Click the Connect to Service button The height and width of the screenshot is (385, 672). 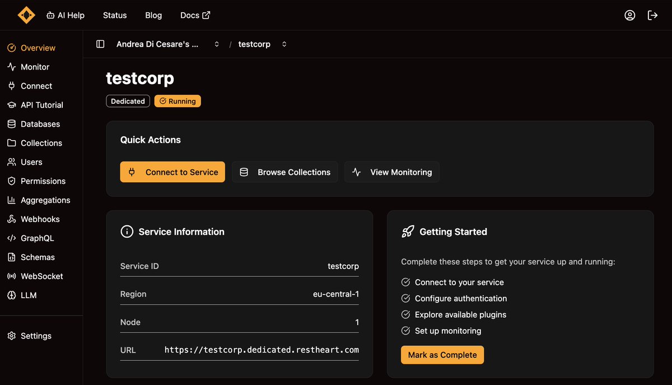pos(172,172)
